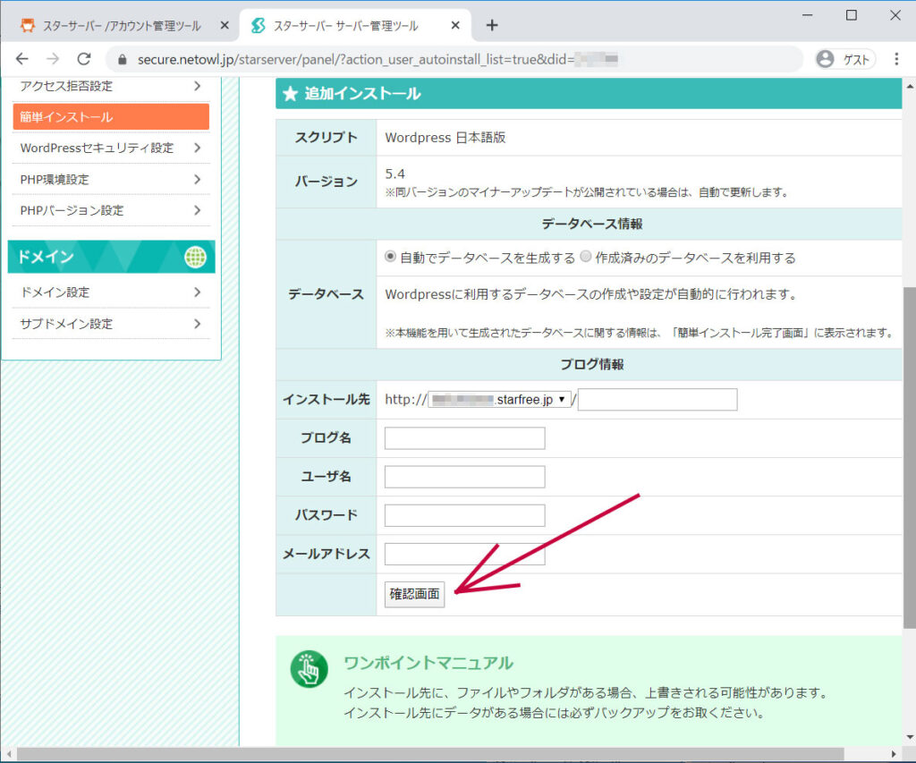The height and width of the screenshot is (763, 916).
Task: Select 作成済みのデータベースを利用する radio button
Action: pos(585,257)
